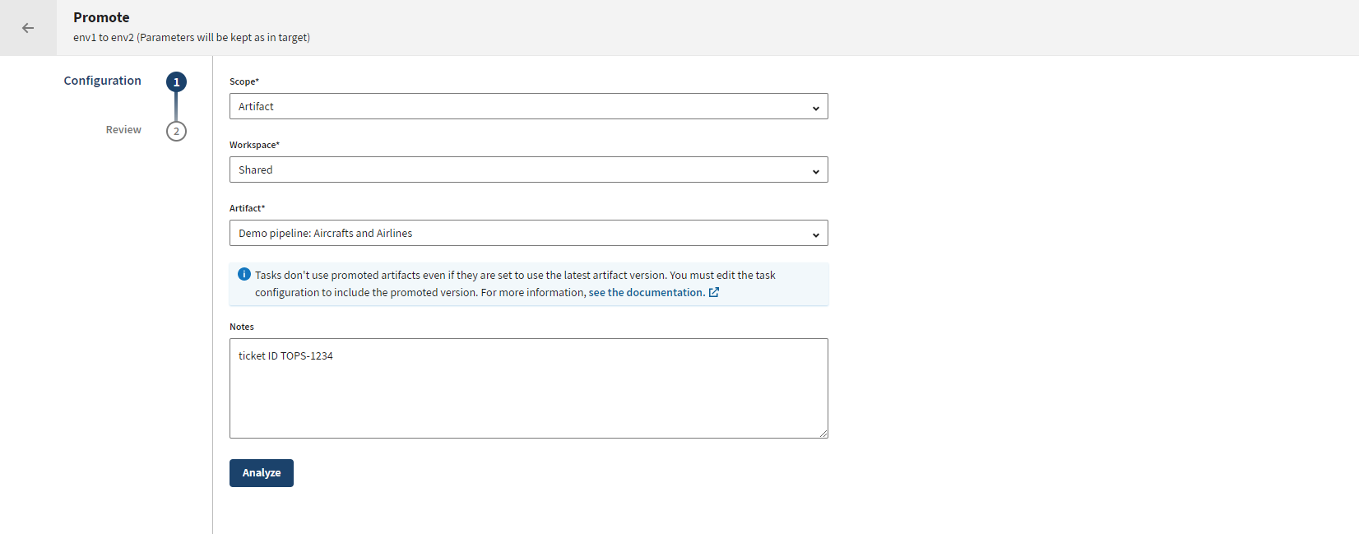Image resolution: width=1359 pixels, height=534 pixels.
Task: Open the 'see the documentation' link
Action: click(x=646, y=292)
